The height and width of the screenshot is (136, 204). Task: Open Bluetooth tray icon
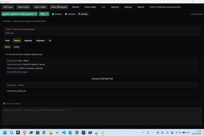[x=162, y=132]
